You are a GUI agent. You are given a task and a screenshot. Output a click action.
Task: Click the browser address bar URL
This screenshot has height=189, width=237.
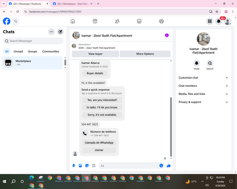click(55, 12)
